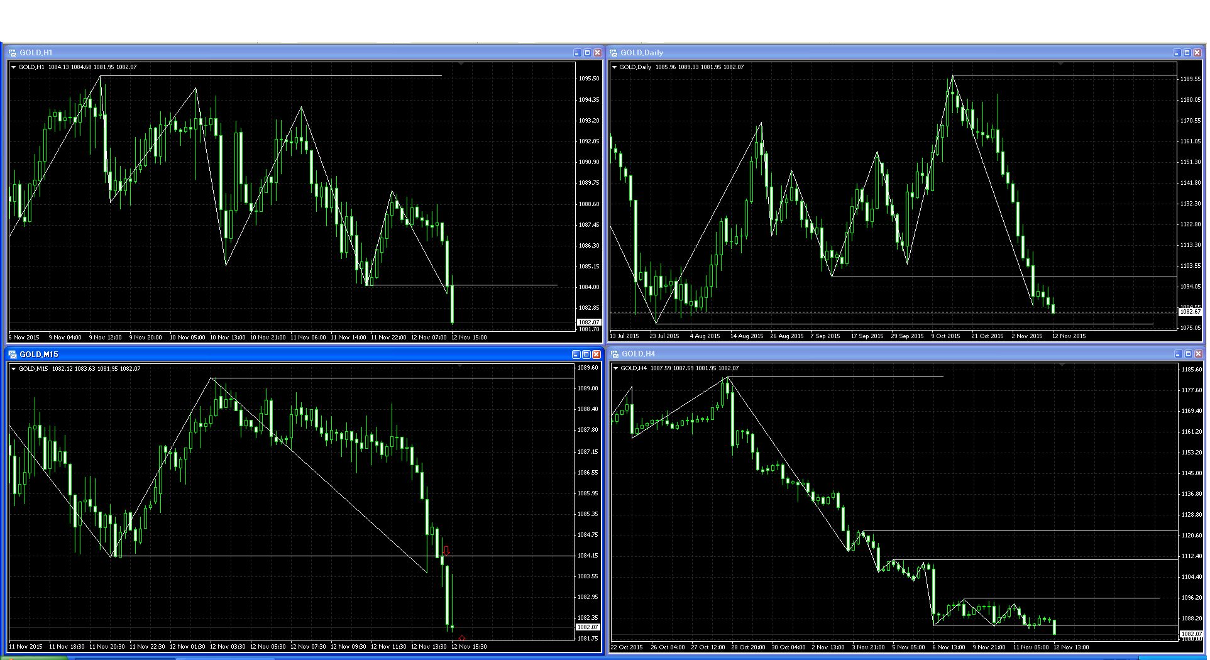Screen dimensions: 1210x660
Task: Click red down arrow on M15 chart
Action: pos(446,551)
